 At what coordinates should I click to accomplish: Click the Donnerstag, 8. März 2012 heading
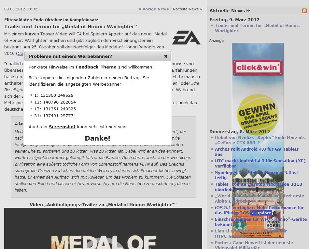(x=239, y=132)
